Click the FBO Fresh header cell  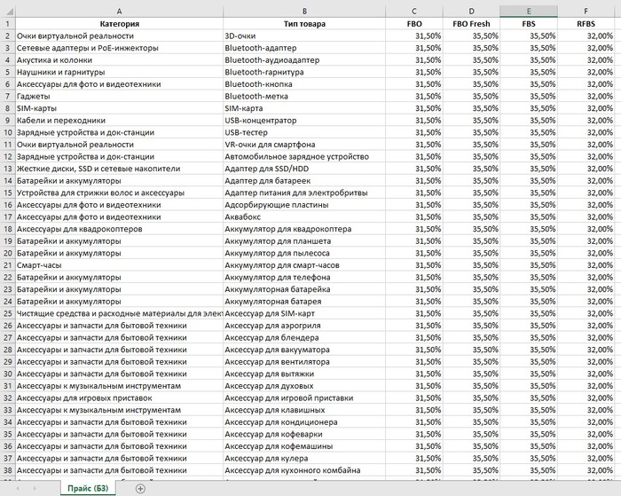click(471, 24)
